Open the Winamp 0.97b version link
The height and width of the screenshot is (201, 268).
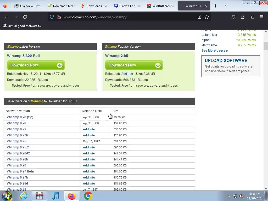[x=17, y=177]
